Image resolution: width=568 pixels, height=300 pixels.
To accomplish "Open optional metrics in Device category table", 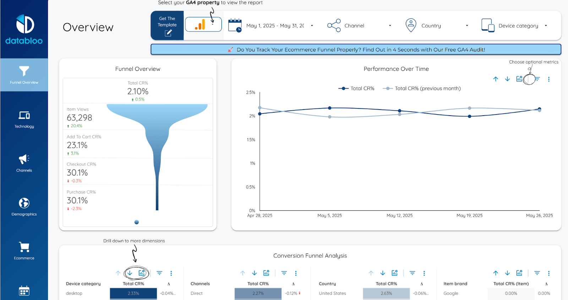I will point(142,273).
